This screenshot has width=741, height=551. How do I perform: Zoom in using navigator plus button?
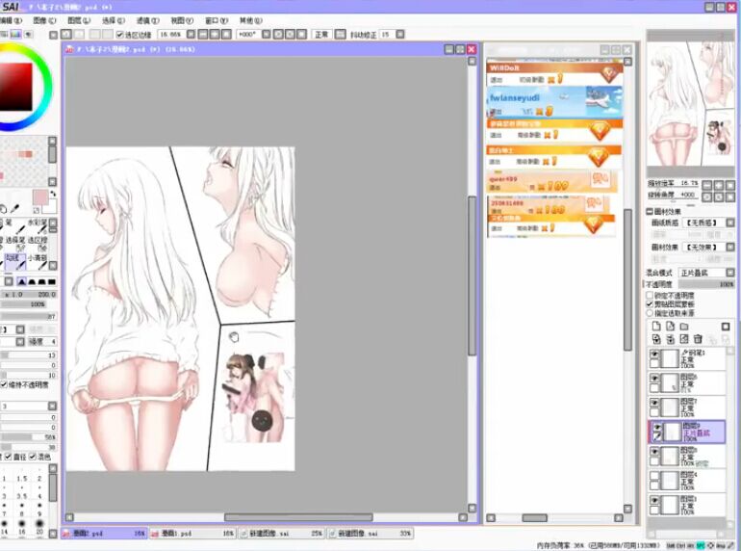click(x=719, y=185)
